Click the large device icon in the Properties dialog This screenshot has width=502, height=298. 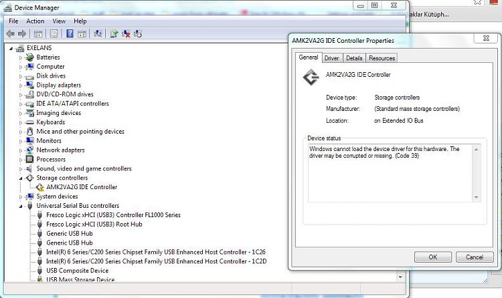311,78
